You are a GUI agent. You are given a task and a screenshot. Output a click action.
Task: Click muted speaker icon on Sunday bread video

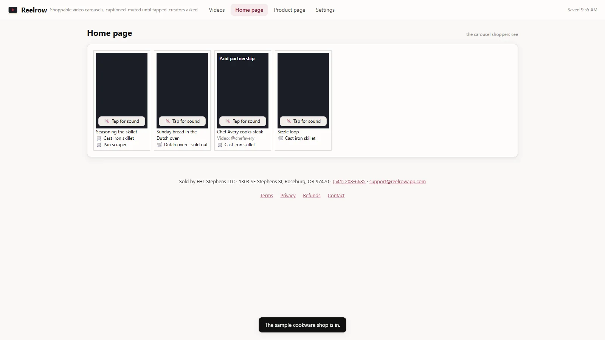coord(168,121)
